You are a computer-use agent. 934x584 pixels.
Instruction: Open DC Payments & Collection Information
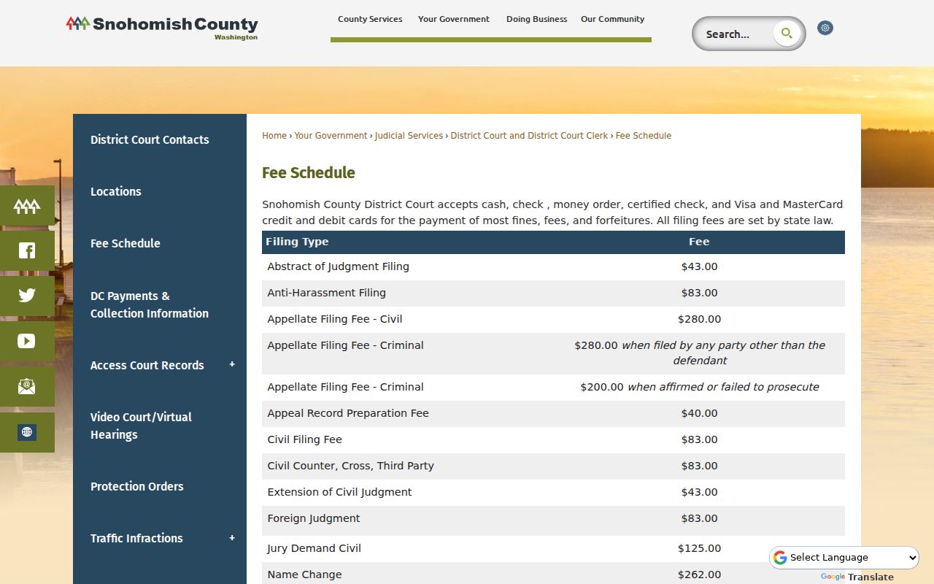150,304
